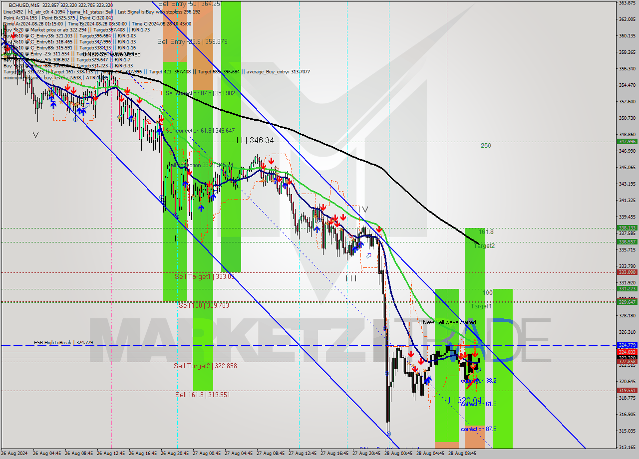This screenshot has width=639, height=459.
Task: Click the red 319.551 price tag
Action: click(x=627, y=391)
